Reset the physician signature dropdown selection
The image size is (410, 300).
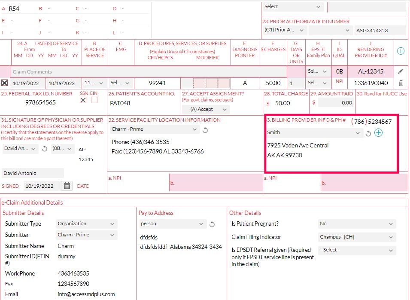pyautogui.click(x=46, y=148)
